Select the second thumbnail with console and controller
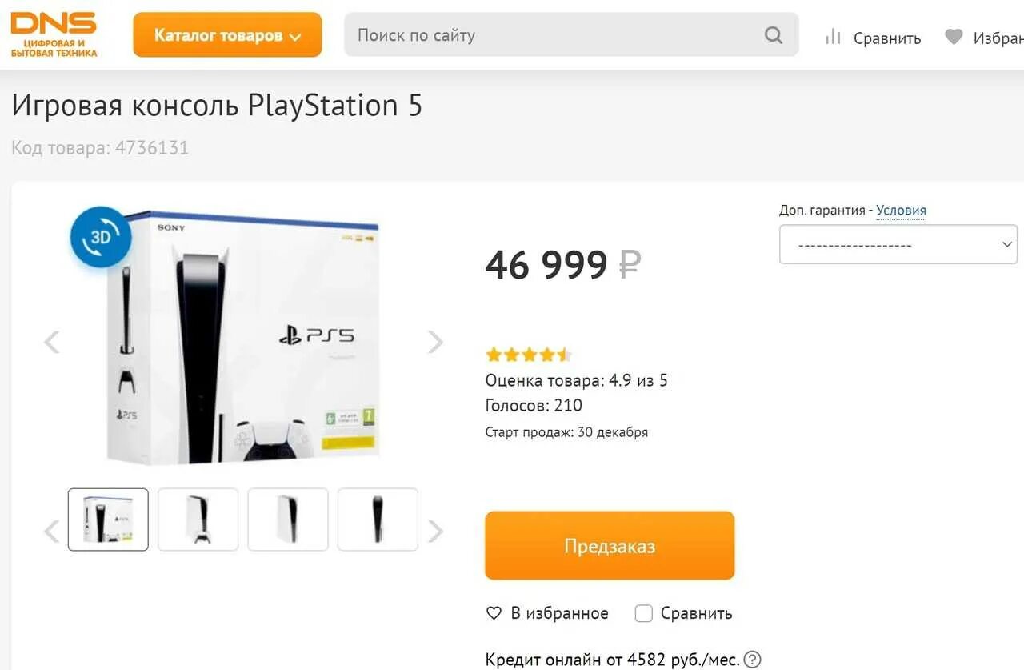1024x670 pixels. (198, 520)
